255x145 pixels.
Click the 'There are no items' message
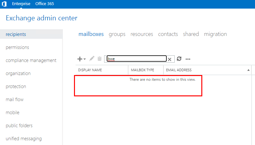pyautogui.click(x=162, y=79)
